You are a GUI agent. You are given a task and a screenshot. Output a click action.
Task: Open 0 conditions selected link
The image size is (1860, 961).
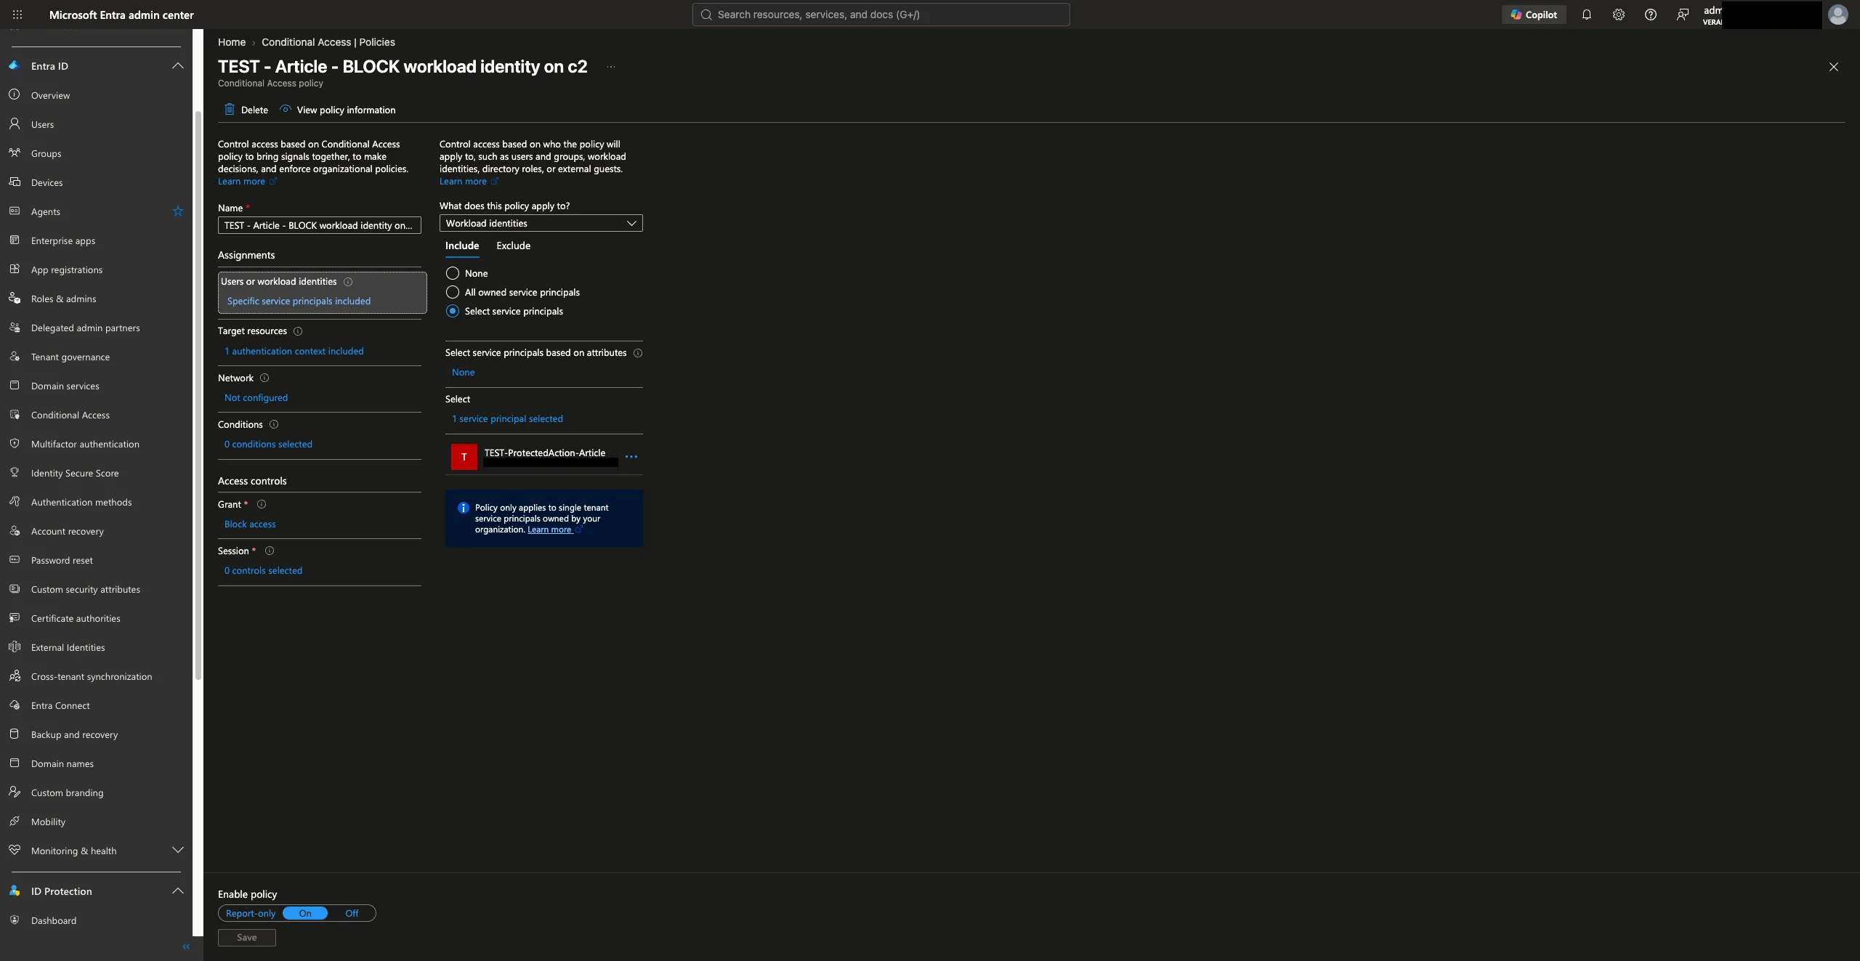(x=268, y=445)
